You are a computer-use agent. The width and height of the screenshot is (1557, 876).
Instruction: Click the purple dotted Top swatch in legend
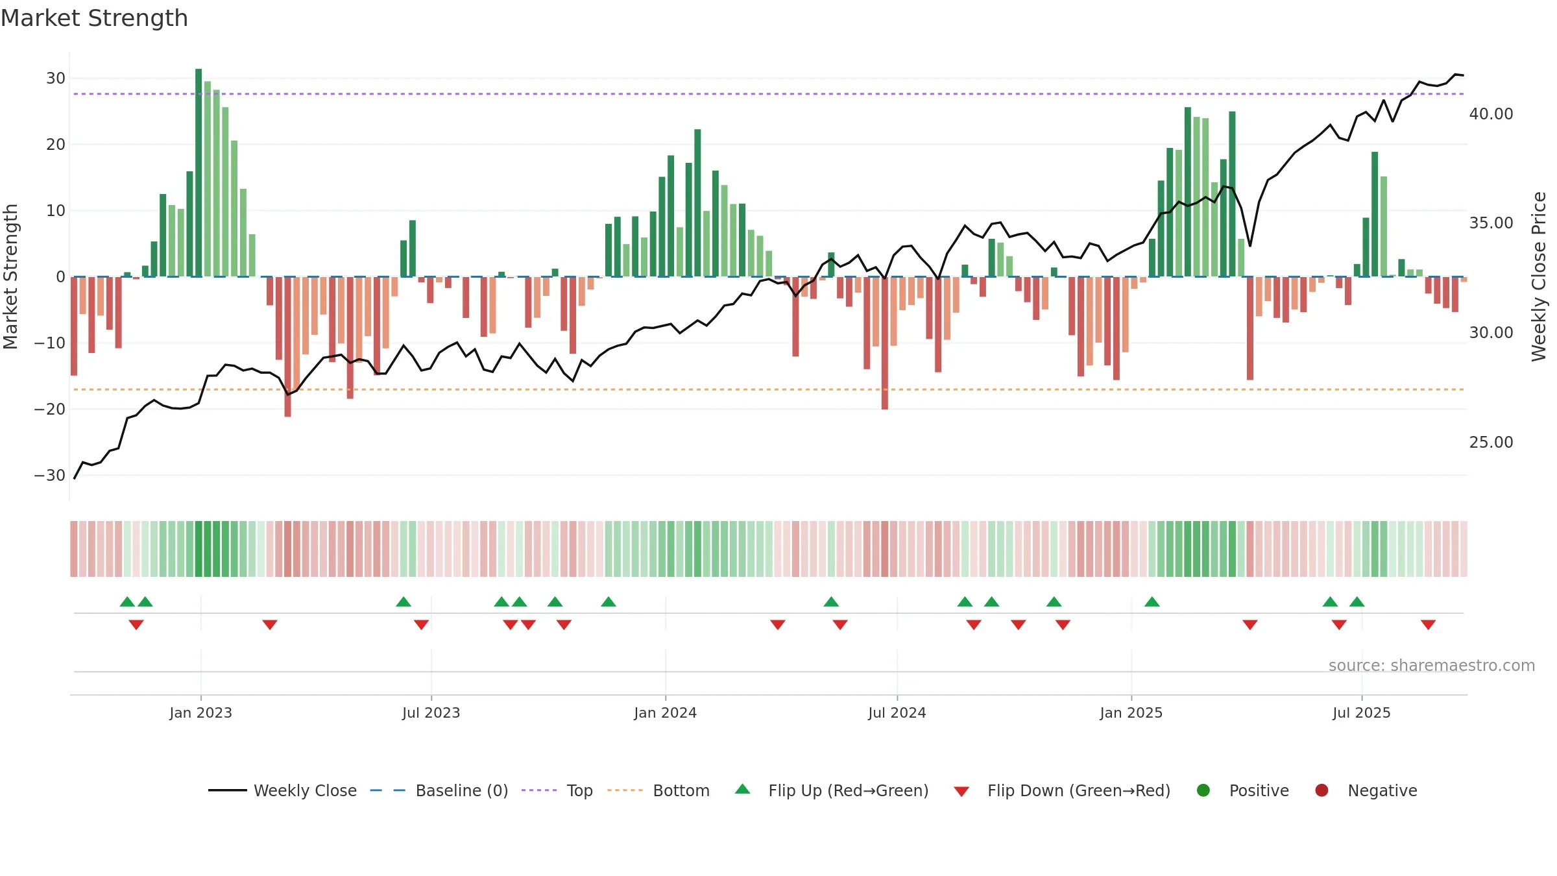click(539, 790)
